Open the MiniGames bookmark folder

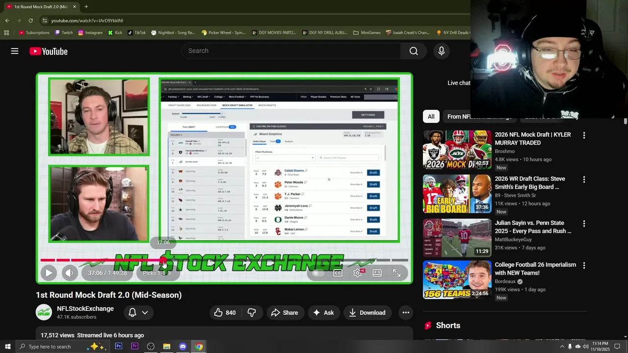pos(366,33)
